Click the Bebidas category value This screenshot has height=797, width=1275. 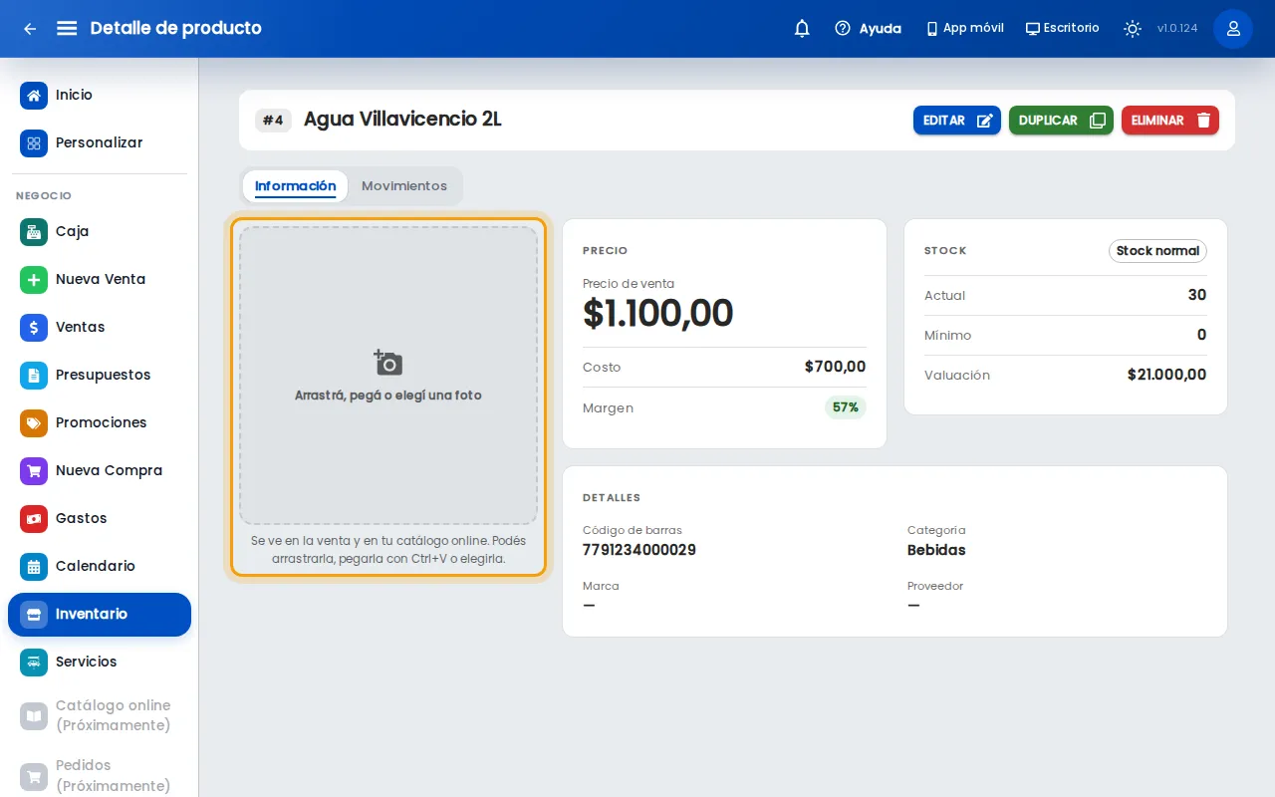point(936,550)
